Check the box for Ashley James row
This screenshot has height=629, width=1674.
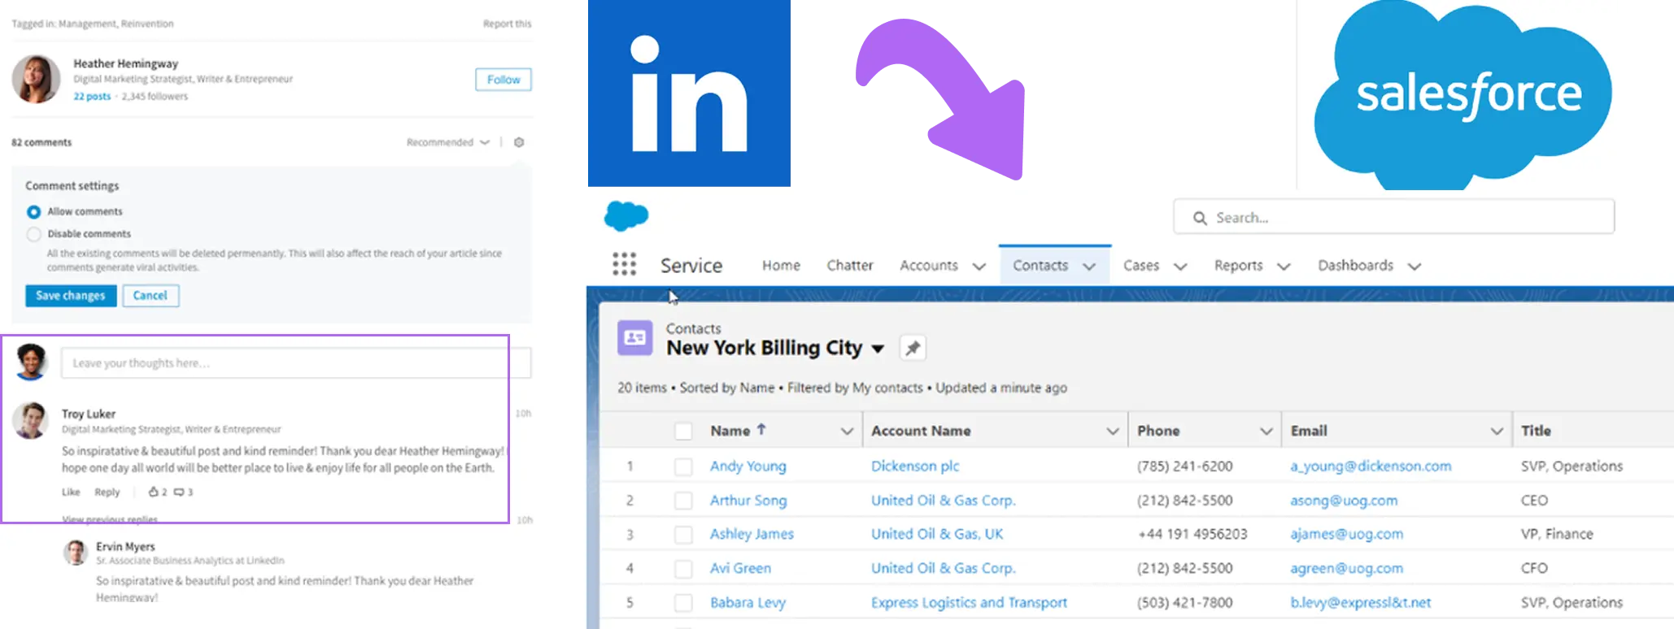(x=683, y=535)
